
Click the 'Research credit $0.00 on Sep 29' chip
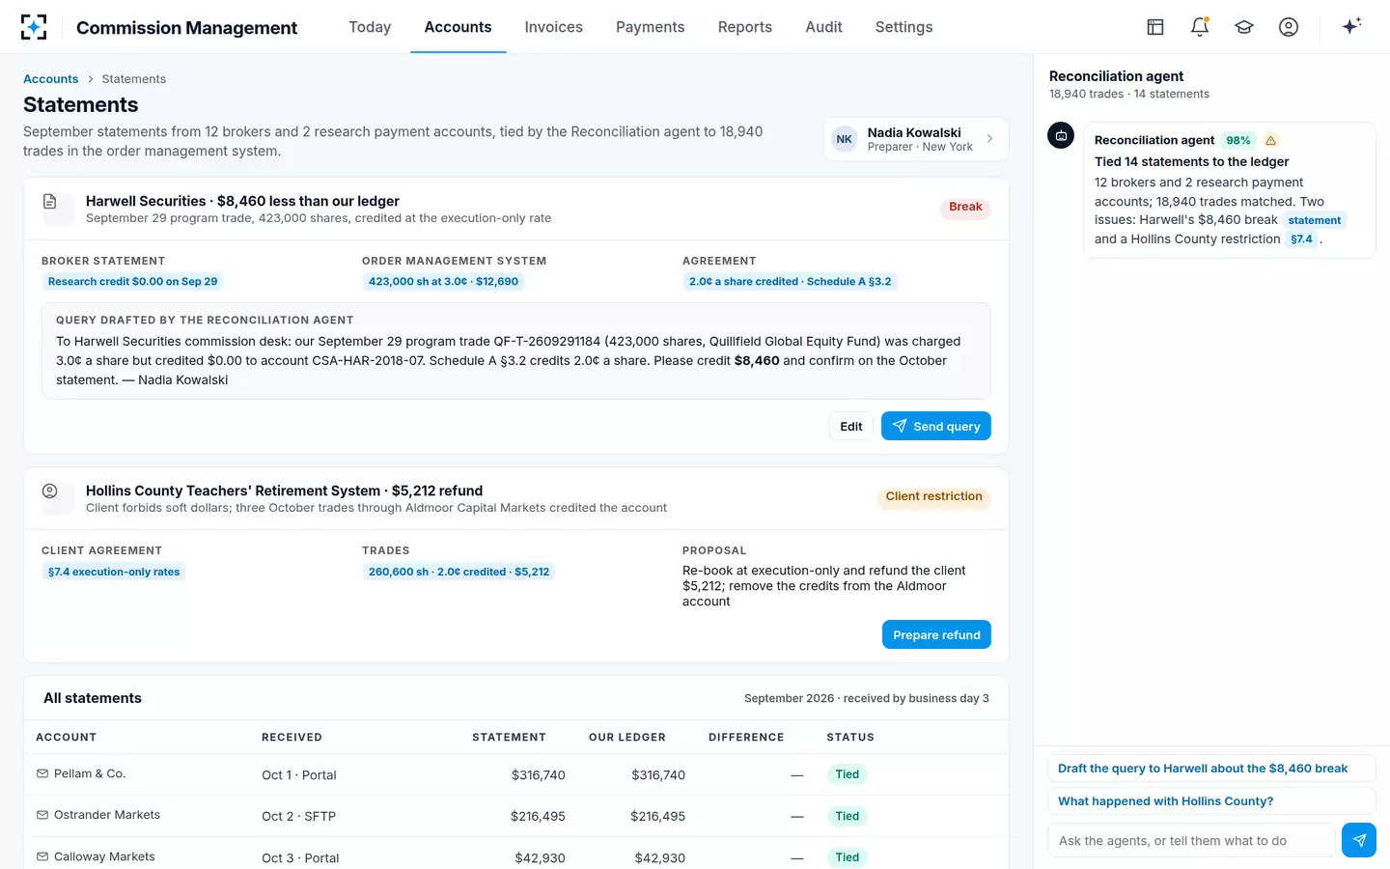(x=133, y=282)
